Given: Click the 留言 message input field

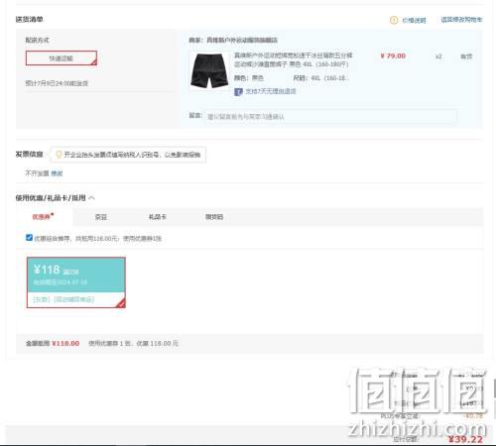Looking at the screenshot, I should 331,116.
